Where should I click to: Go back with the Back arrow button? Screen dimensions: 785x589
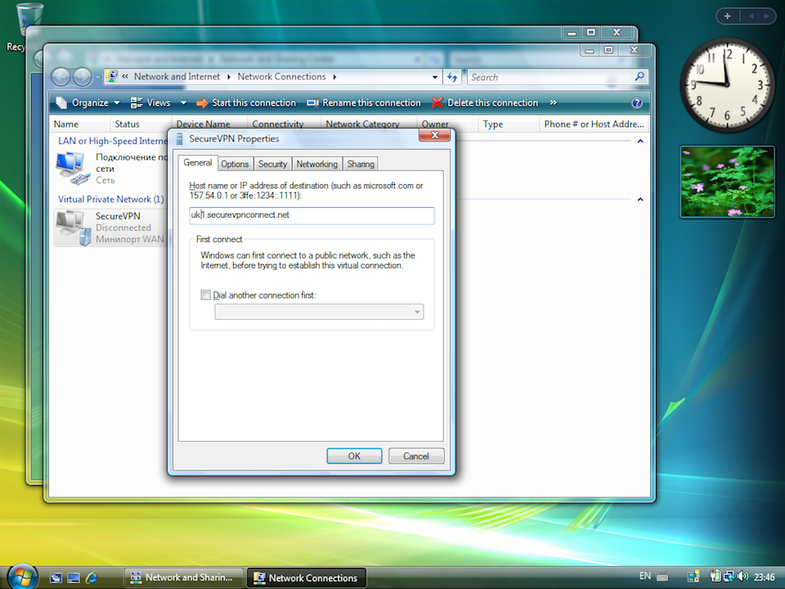[61, 77]
